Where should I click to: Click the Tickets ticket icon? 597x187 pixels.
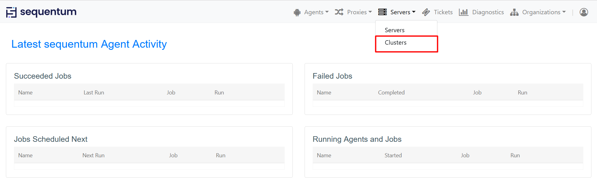click(x=426, y=12)
